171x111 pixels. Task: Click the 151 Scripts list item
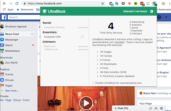point(106,56)
